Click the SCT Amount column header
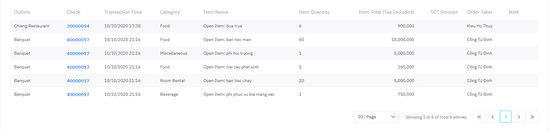 444,12
